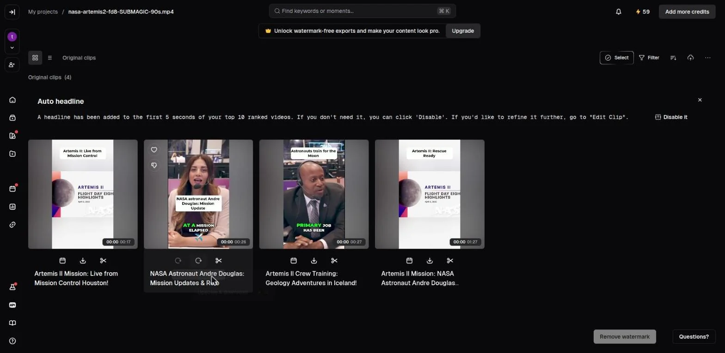Click the Original clips tab label
725x353 pixels.
[79, 58]
